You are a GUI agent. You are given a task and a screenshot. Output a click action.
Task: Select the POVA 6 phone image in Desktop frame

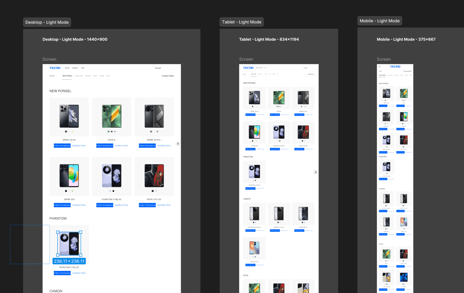click(111, 116)
